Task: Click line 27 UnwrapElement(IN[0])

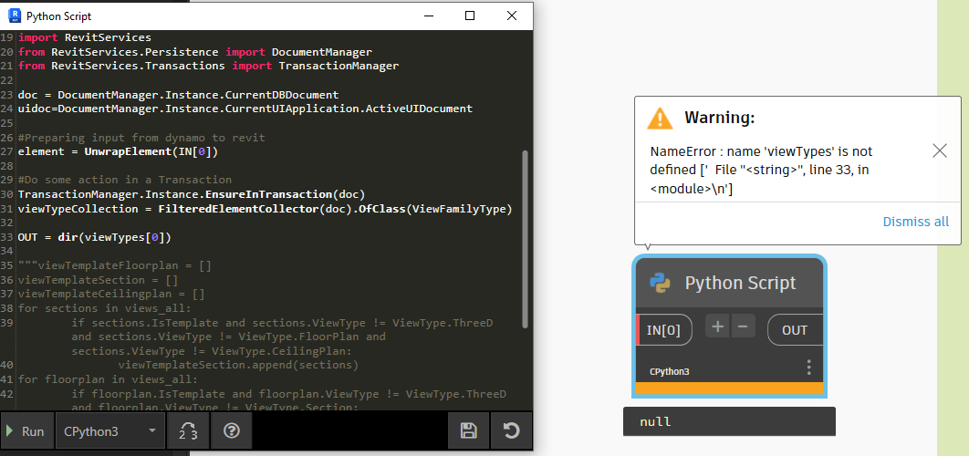Action: pyautogui.click(x=118, y=151)
